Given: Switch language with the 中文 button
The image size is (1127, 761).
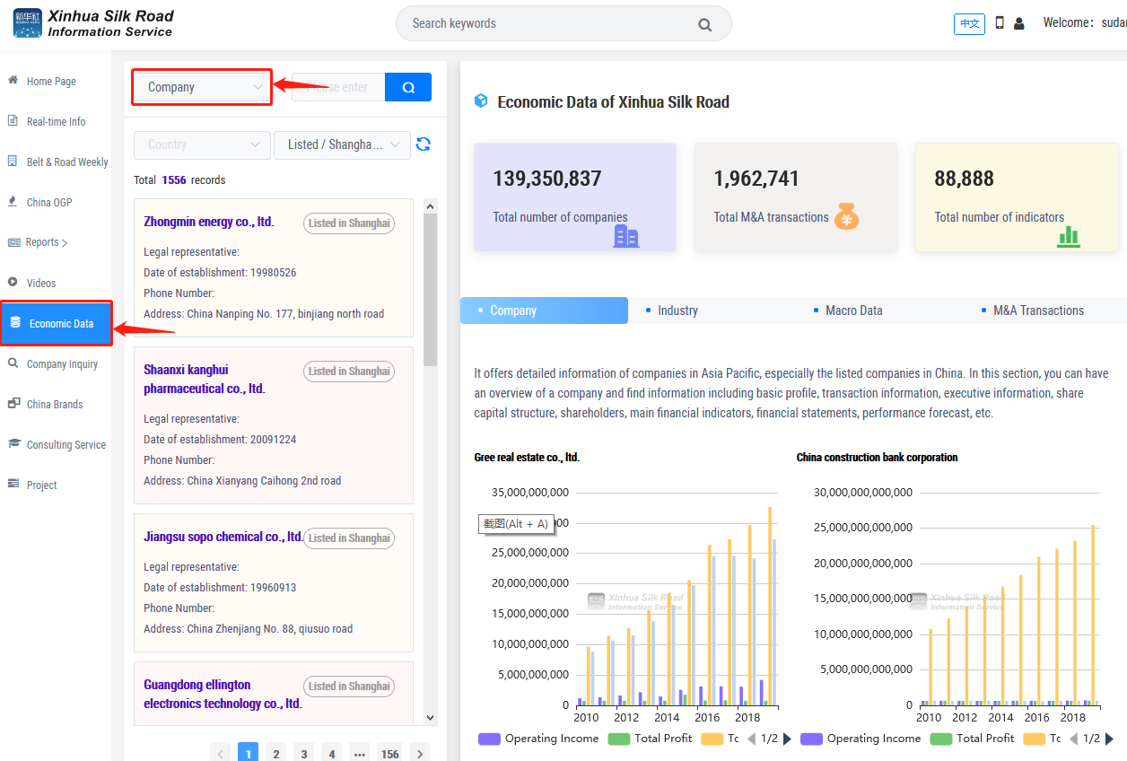Looking at the screenshot, I should click(969, 23).
